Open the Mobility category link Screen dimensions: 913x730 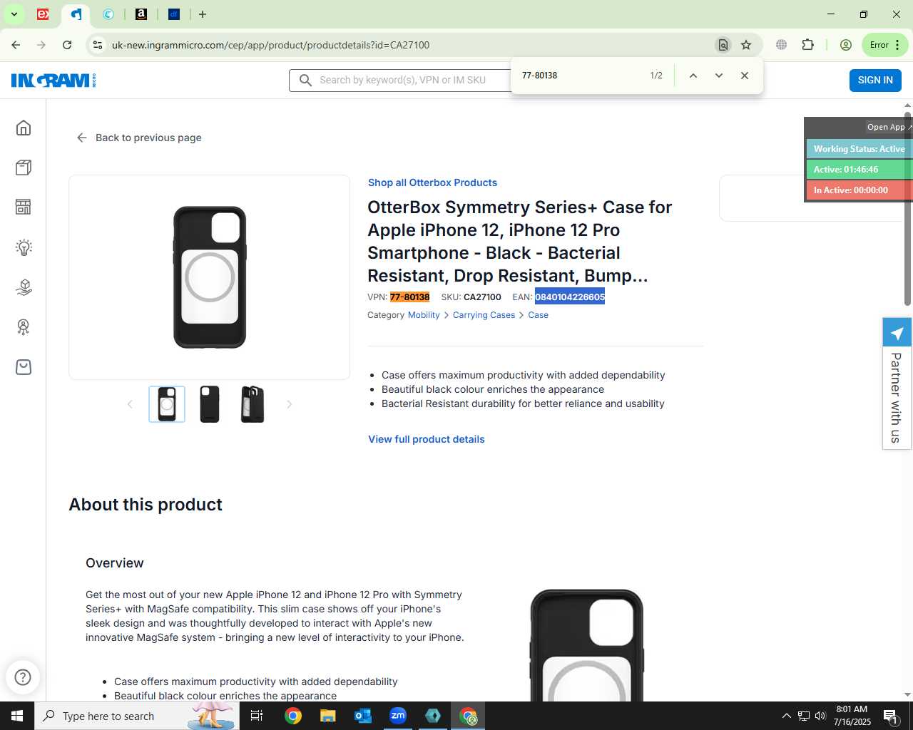424,315
